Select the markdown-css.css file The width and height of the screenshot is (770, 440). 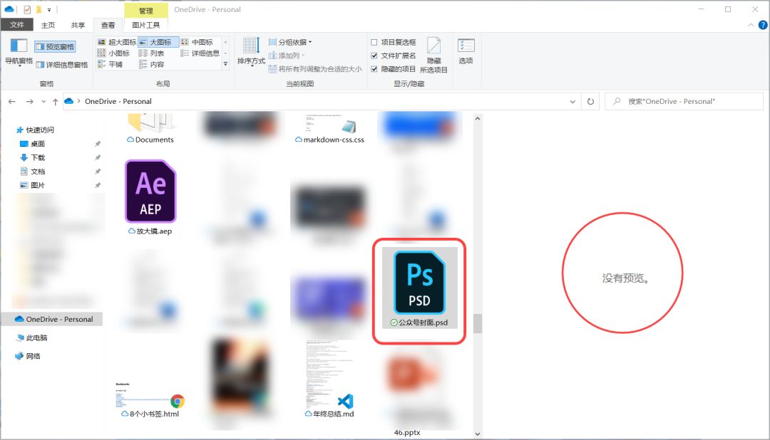[x=329, y=129]
